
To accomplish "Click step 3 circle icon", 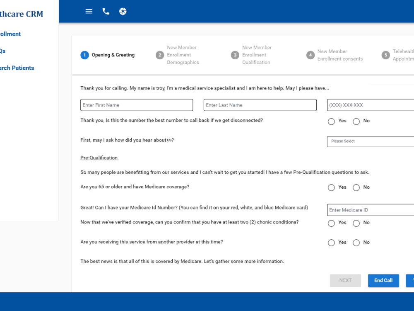I will (235, 55).
